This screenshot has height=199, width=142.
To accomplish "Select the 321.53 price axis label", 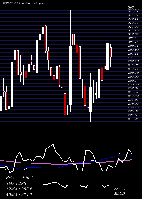I will click(133, 26).
